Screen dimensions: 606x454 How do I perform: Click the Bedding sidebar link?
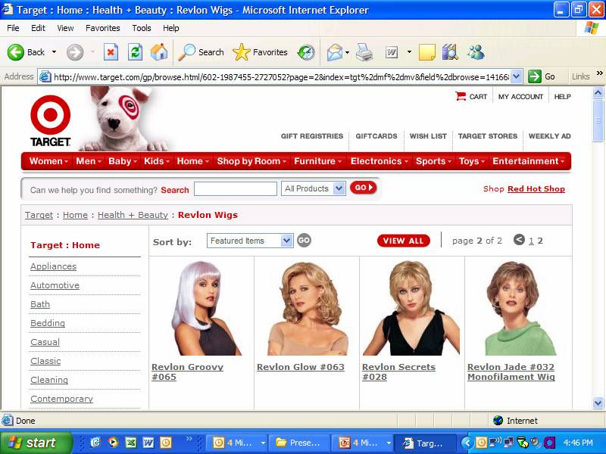[48, 323]
